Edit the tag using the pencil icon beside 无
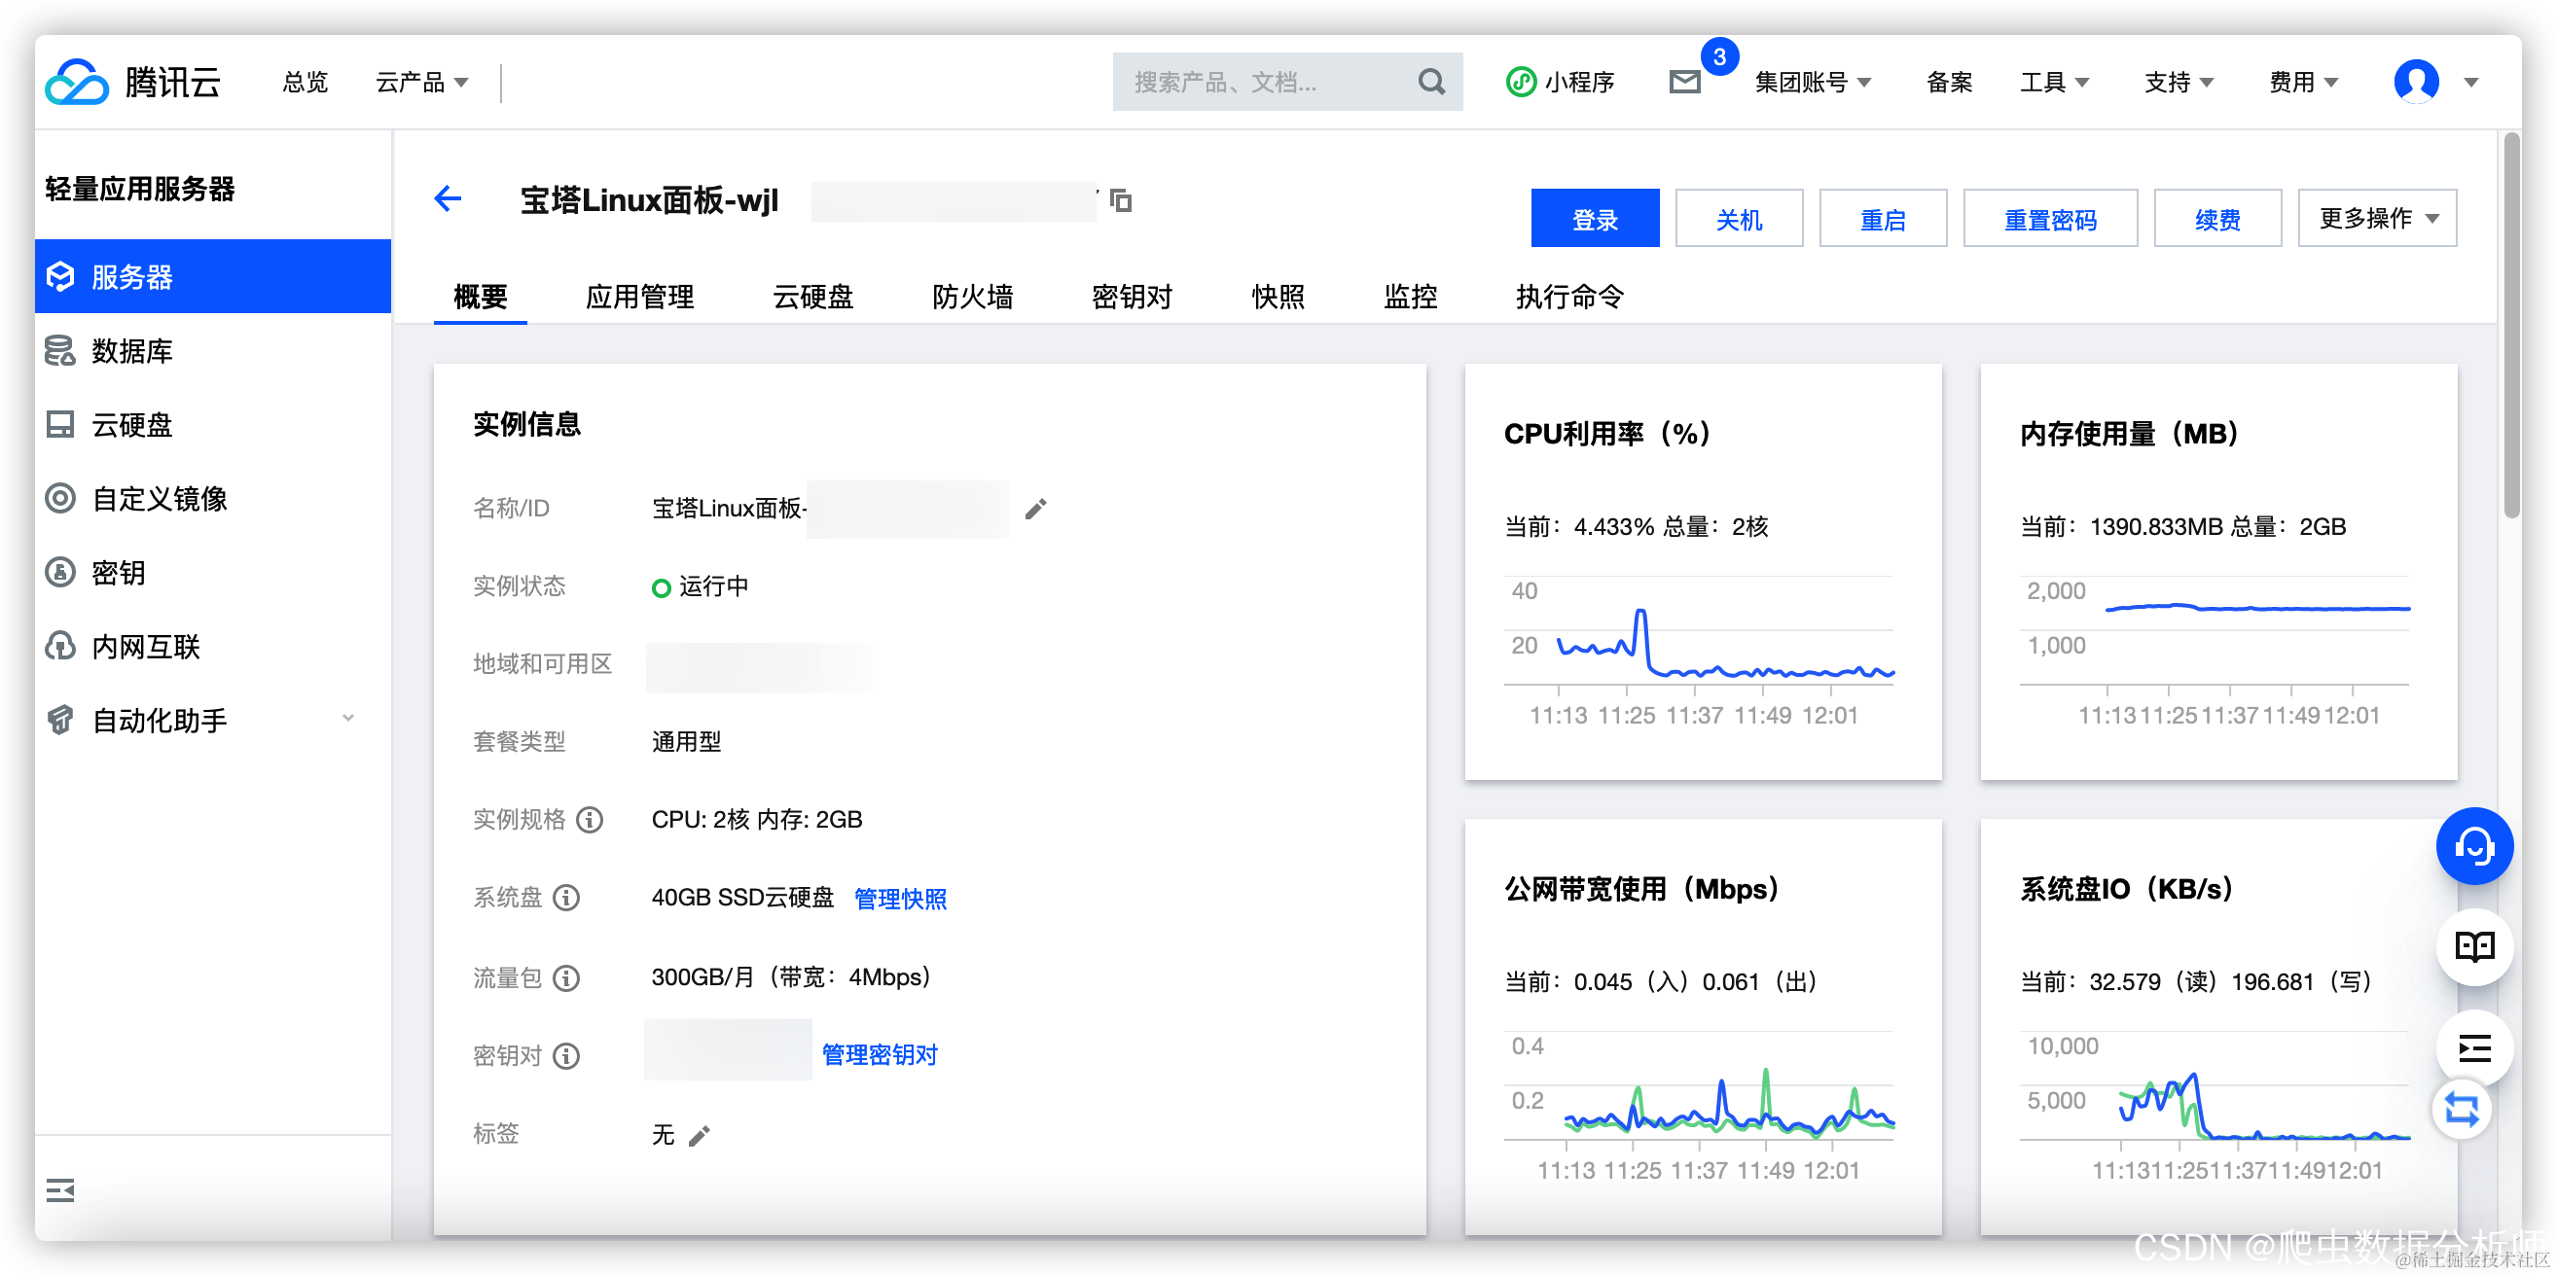 click(x=701, y=1134)
